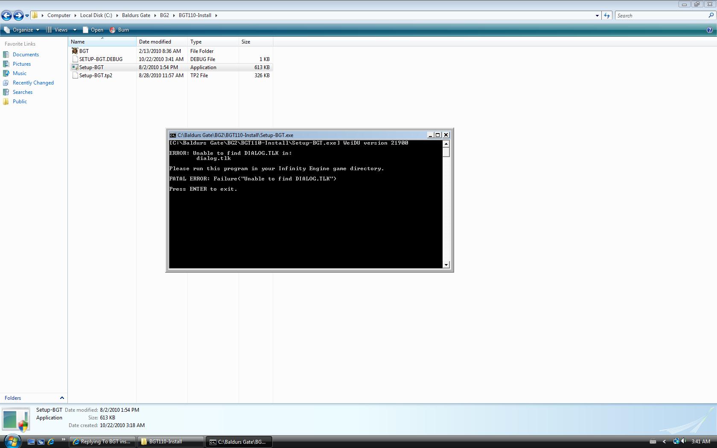Click Show Desktop quick launch icon
This screenshot has height=448, width=717.
31,442
